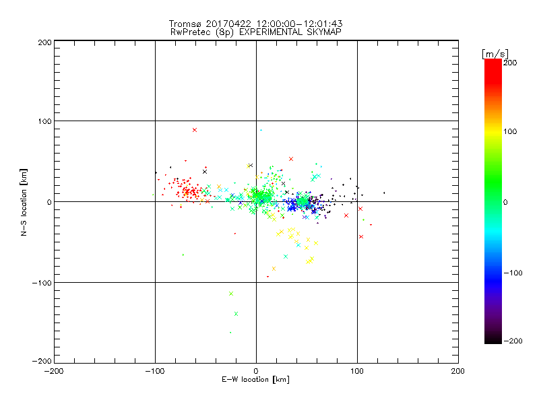Click the isolated red X marker near N-S 90
Screen dimensions: 539x404
[195, 130]
